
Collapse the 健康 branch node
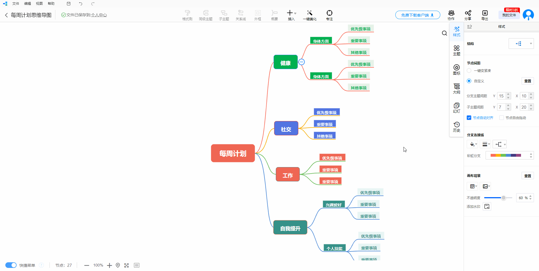[x=301, y=62]
